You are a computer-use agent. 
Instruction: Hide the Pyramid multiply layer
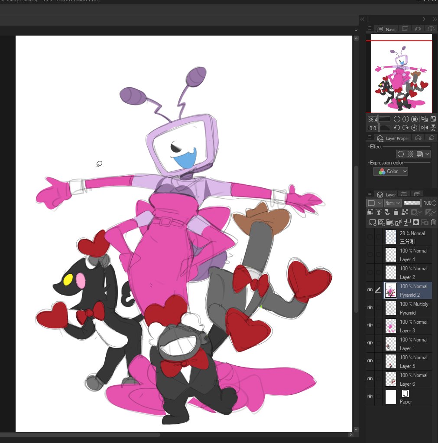pos(370,308)
